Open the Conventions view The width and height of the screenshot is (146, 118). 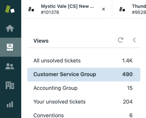tap(84, 115)
